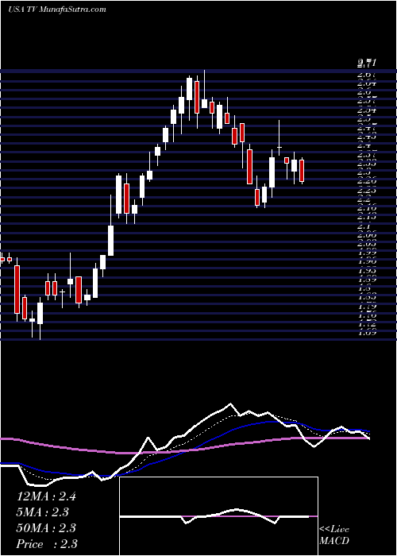This screenshot has height=556, width=397.
Task: Click the 2.2 price axis label
Action: click(x=364, y=199)
